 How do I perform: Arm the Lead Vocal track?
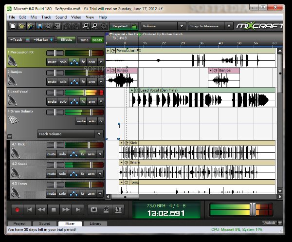[91, 102]
